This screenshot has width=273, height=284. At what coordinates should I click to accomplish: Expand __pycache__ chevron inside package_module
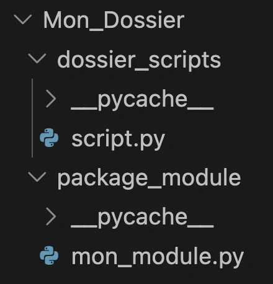pos(51,216)
